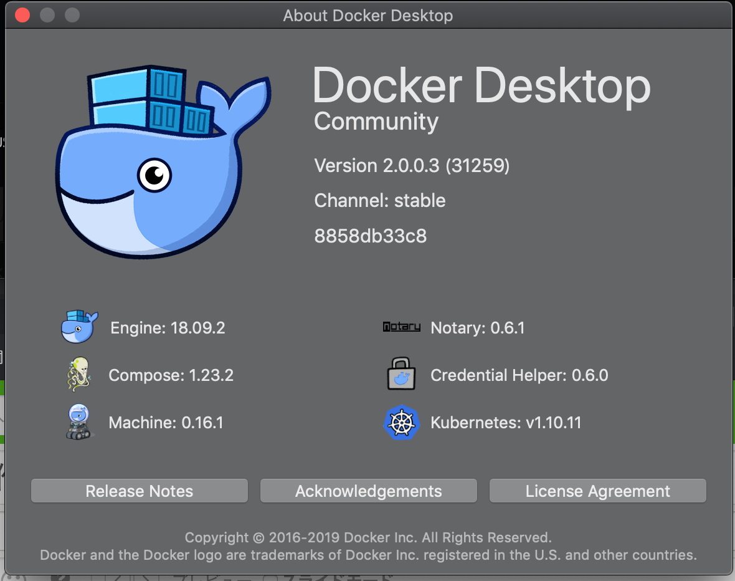The height and width of the screenshot is (581, 735).
Task: Select the Version 2.0.0.3 (31259) text
Action: (x=412, y=166)
